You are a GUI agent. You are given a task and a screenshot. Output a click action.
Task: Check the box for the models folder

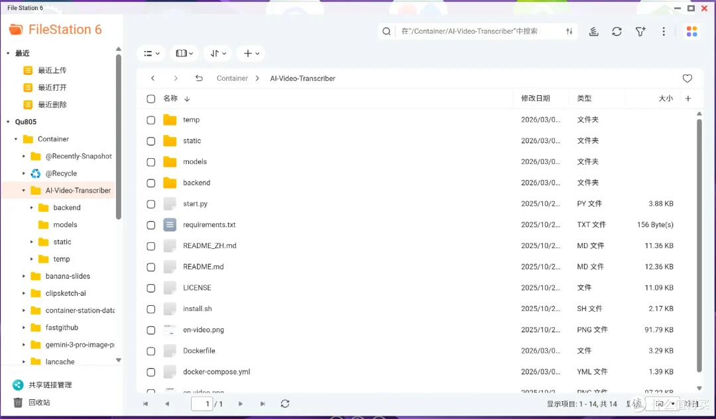click(x=150, y=162)
